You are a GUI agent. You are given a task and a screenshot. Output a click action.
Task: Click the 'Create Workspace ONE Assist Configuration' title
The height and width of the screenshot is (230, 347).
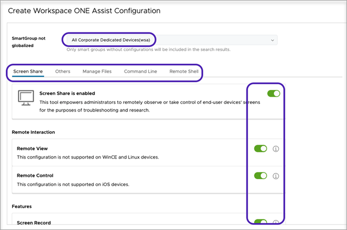pos(84,11)
